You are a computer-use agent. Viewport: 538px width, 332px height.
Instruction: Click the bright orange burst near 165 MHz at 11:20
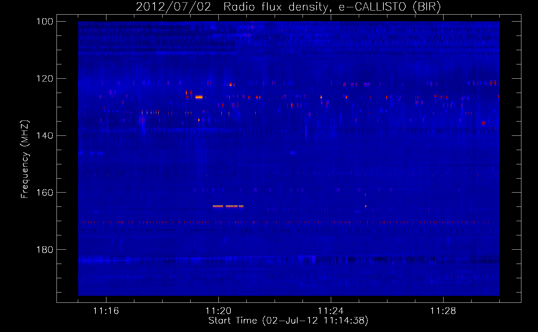point(228,206)
